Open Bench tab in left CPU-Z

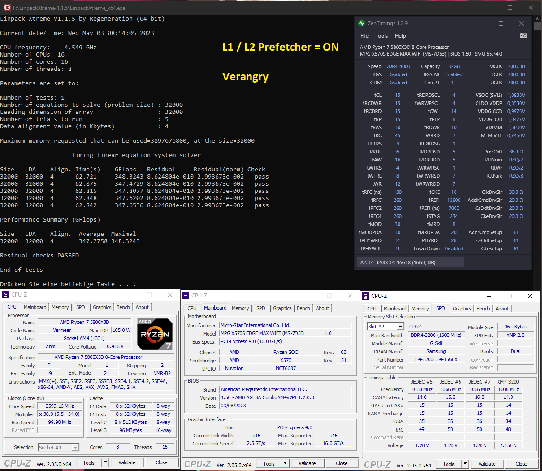click(123, 307)
